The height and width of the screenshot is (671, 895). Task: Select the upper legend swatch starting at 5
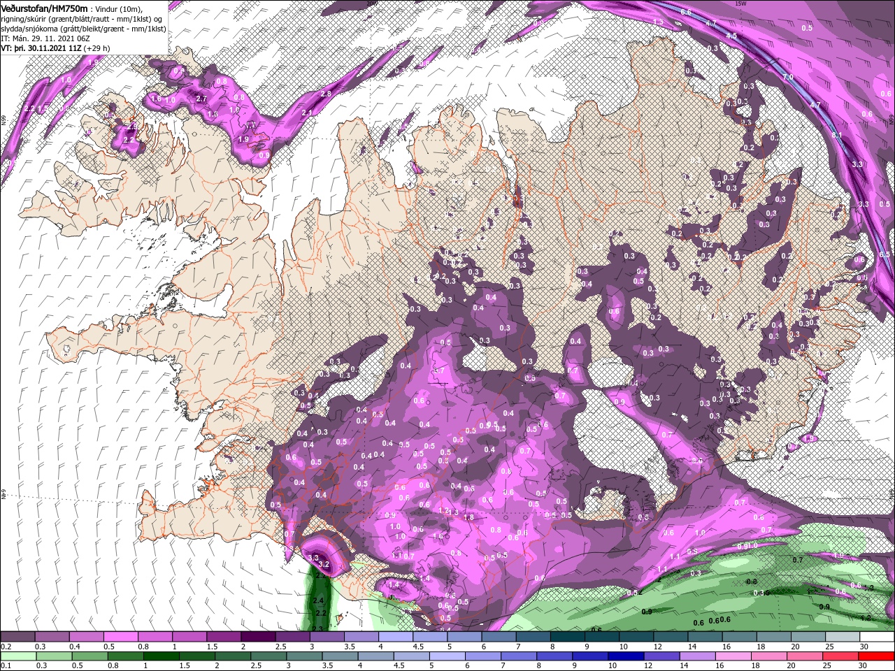[464, 637]
